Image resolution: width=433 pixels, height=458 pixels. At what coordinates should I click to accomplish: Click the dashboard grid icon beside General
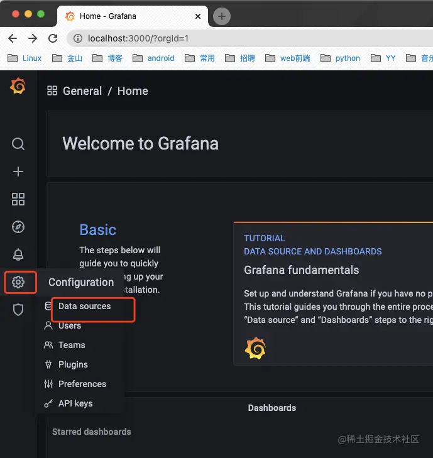point(52,90)
